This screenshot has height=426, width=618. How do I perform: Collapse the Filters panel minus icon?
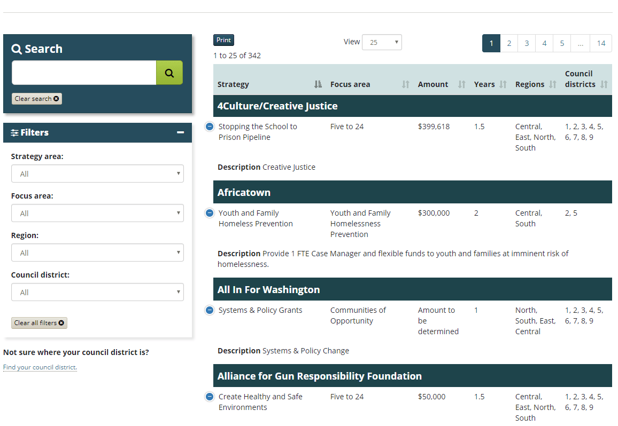coord(181,133)
